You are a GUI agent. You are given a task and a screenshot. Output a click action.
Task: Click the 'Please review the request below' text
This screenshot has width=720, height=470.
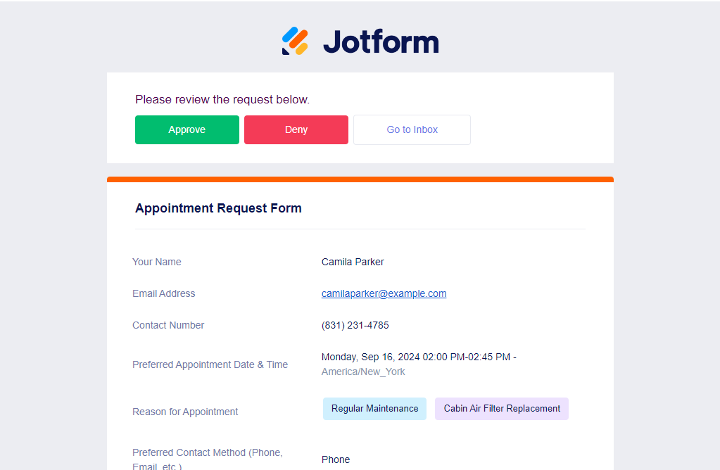[x=222, y=100]
